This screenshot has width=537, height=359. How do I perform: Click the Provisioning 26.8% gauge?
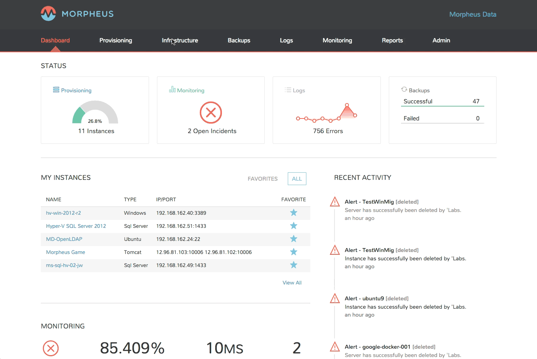(x=95, y=112)
